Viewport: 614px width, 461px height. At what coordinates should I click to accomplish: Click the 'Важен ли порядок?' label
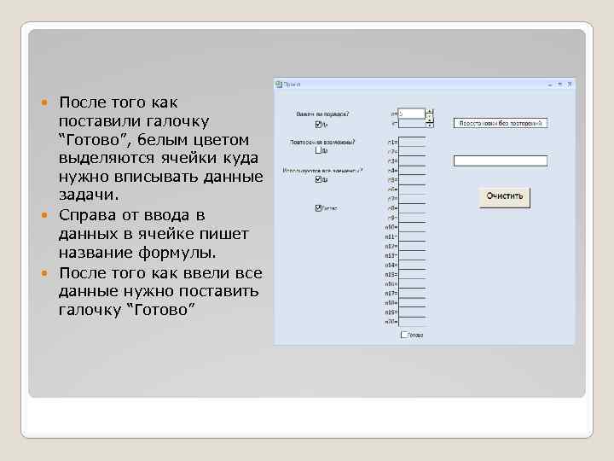click(322, 114)
